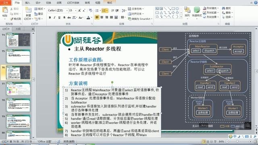Select slide 74 thumbnail
Viewport: 258px width, 145px height.
[x=19, y=40]
